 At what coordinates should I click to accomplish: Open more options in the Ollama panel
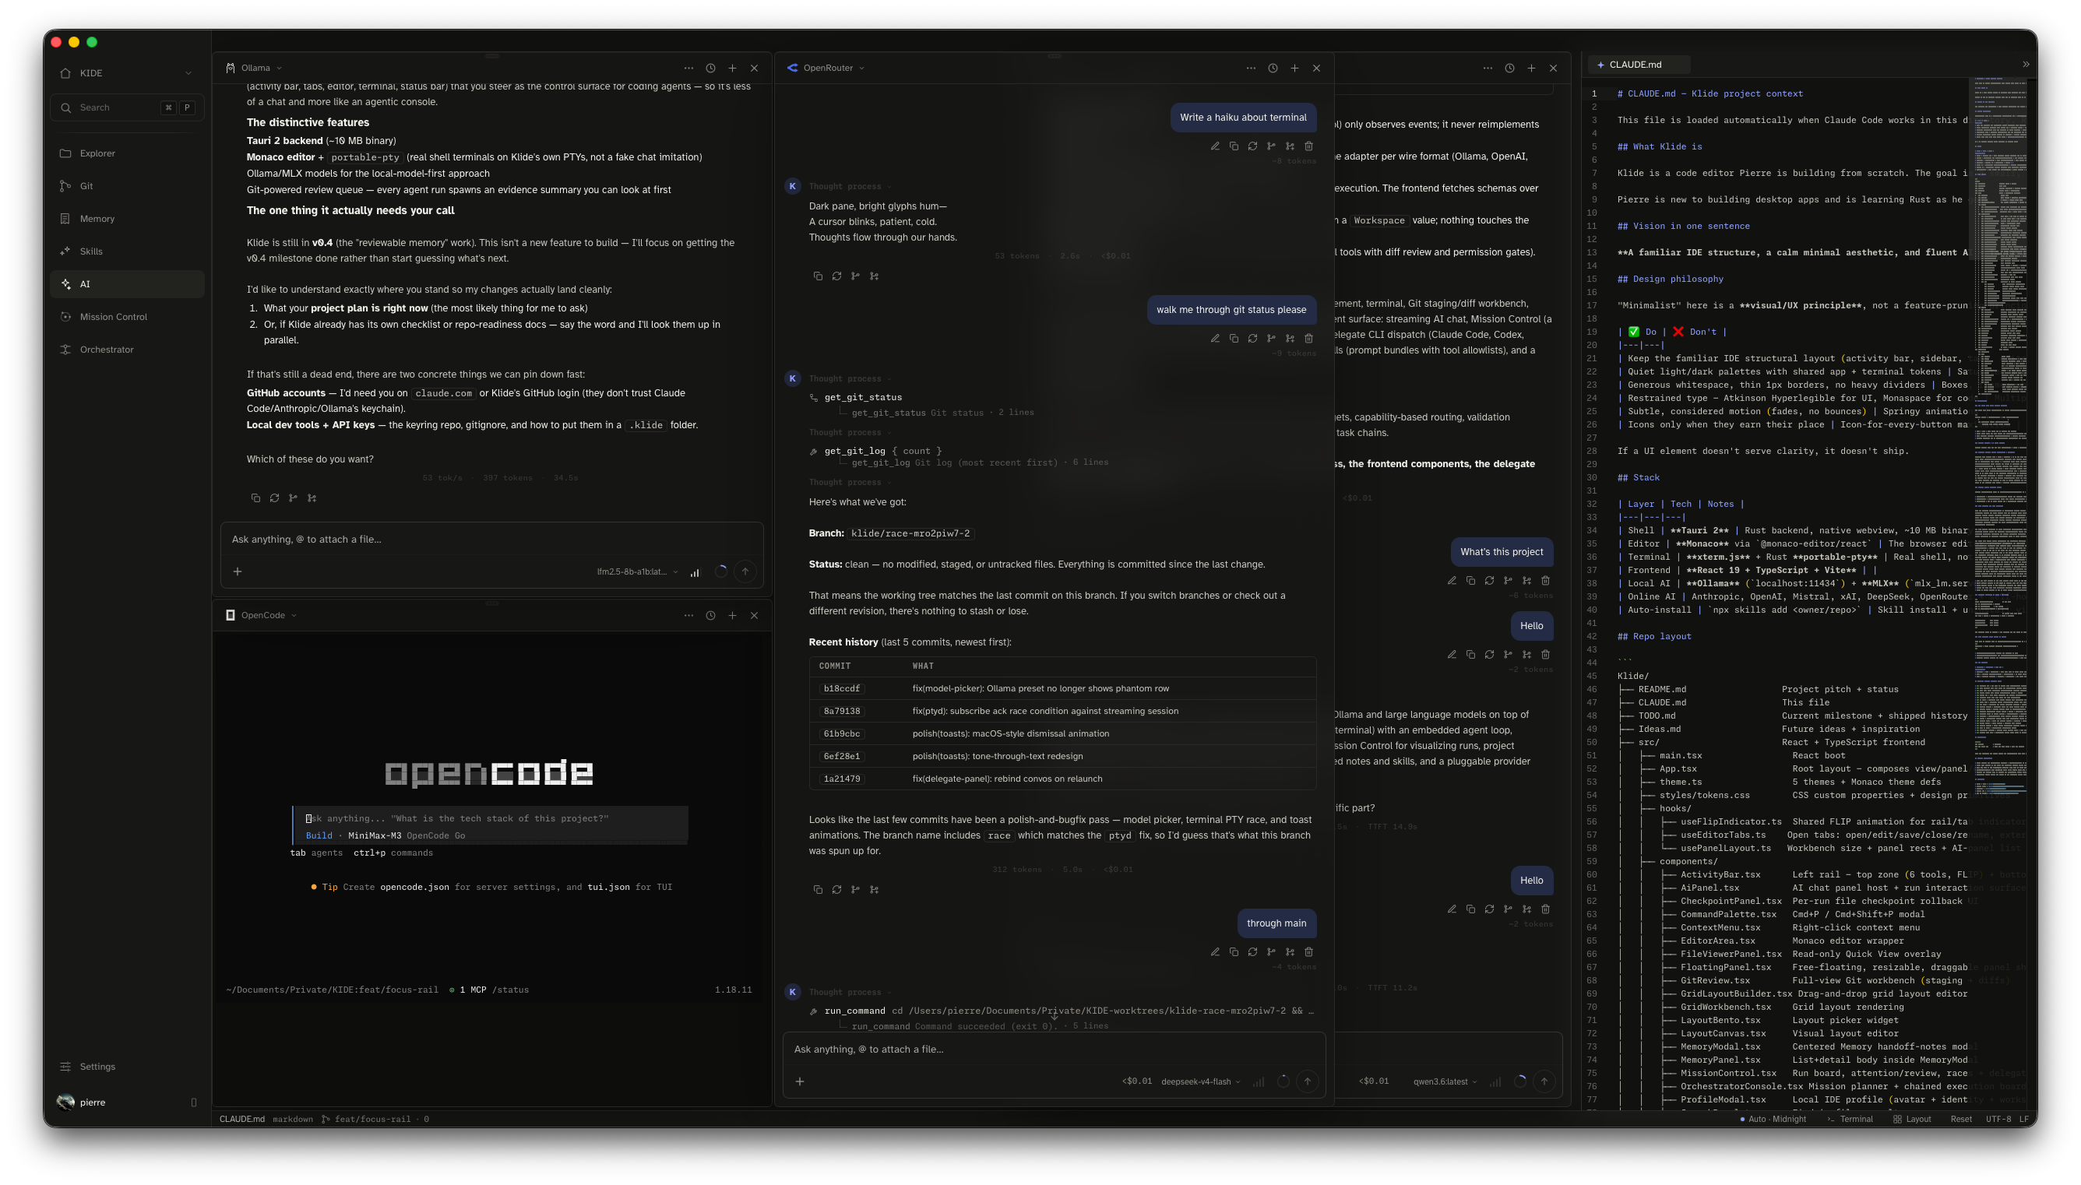pos(688,69)
